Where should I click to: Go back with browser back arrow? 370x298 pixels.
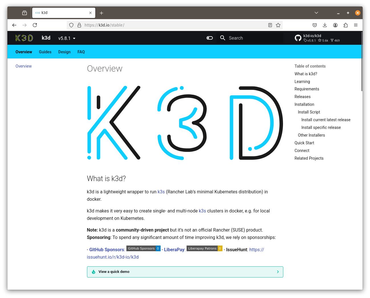tap(14, 25)
